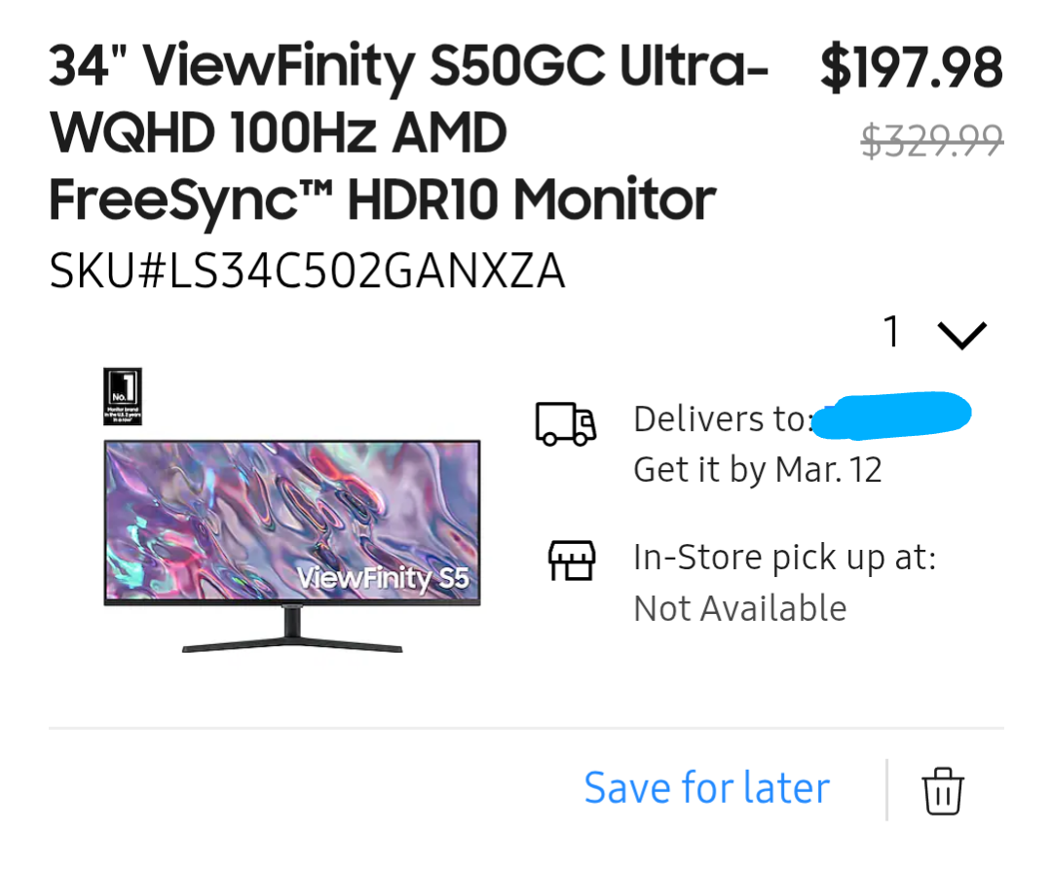The width and height of the screenshot is (1051, 869).
Task: Click the trash can delete icon
Action: tap(943, 791)
